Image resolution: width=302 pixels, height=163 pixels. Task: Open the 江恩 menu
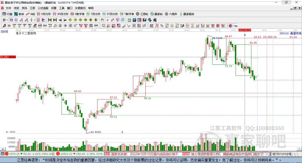pyautogui.click(x=32, y=8)
